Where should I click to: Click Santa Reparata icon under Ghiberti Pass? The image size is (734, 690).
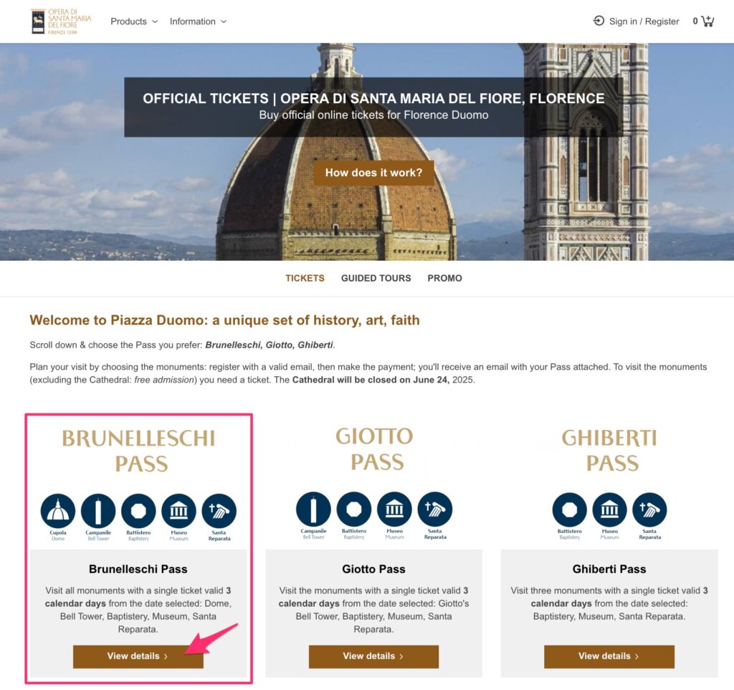649,509
